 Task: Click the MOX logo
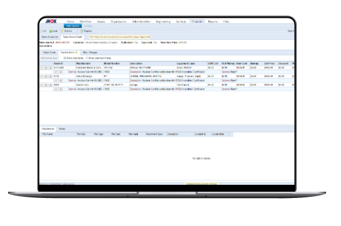tap(51, 21)
